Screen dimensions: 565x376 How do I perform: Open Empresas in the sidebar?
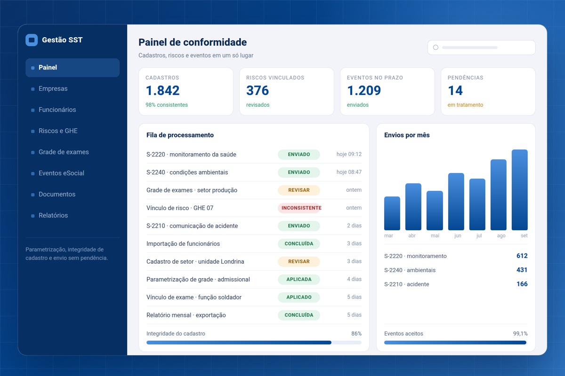pyautogui.click(x=73, y=89)
